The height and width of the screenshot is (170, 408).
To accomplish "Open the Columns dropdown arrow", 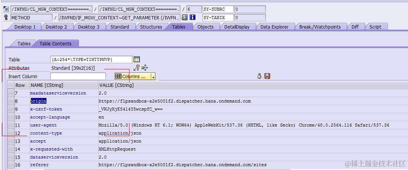I will pos(153,77).
